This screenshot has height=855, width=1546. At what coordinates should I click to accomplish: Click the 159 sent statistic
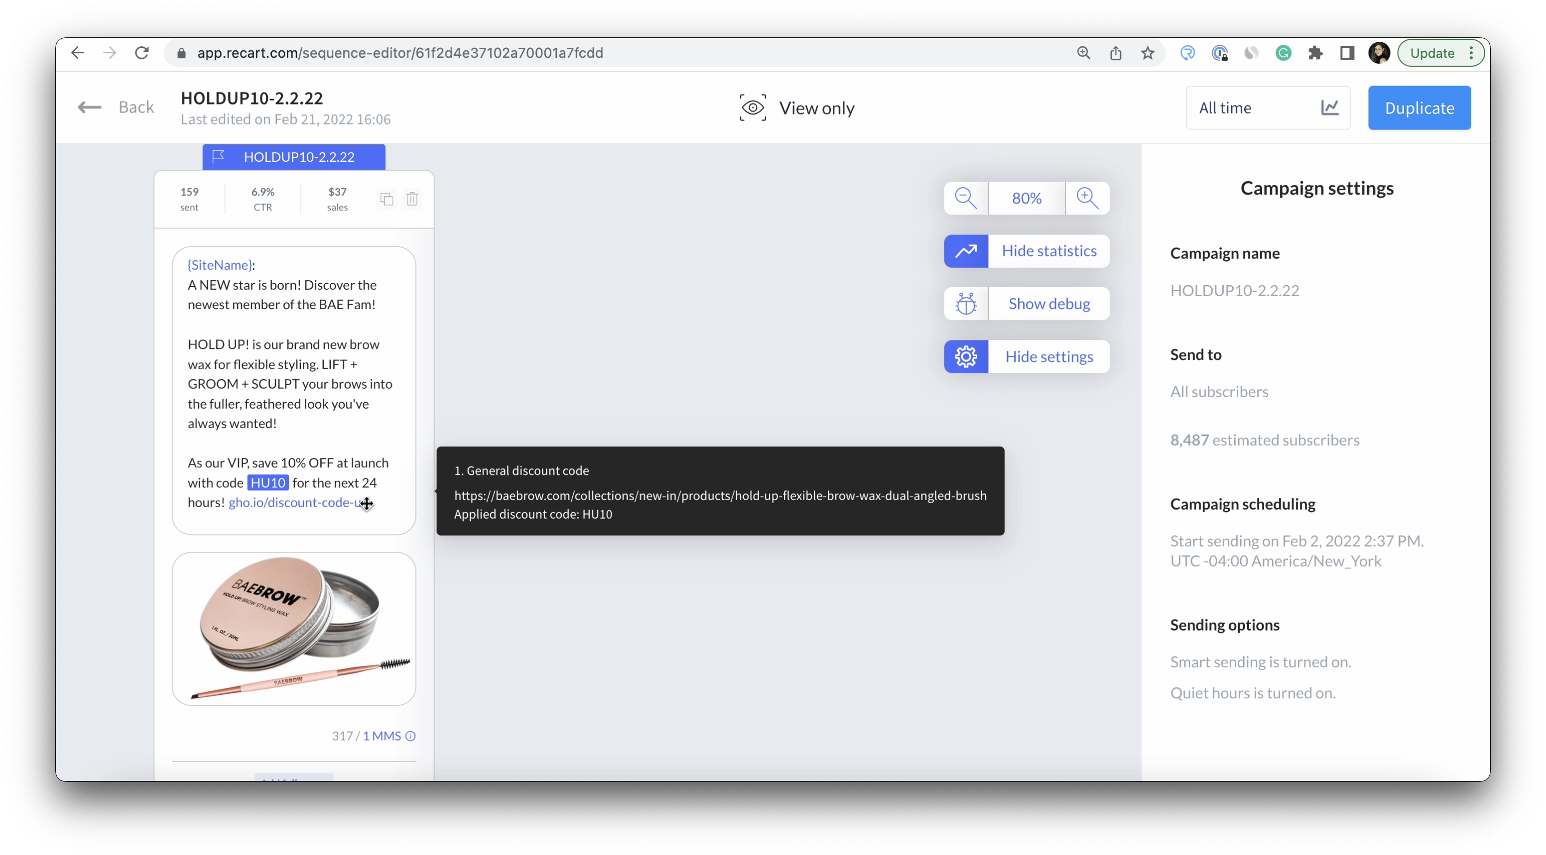pyautogui.click(x=189, y=199)
